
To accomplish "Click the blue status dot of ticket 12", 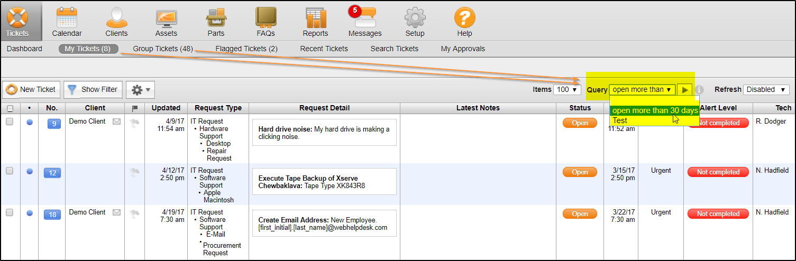I will [30, 171].
